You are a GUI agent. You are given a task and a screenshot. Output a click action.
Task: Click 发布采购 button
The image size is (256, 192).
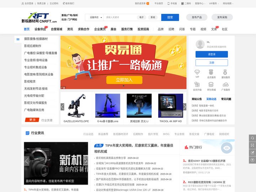[222, 17]
